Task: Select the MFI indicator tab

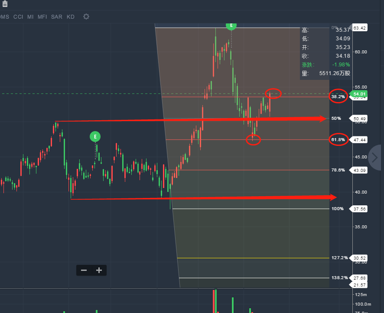Action: [x=42, y=17]
